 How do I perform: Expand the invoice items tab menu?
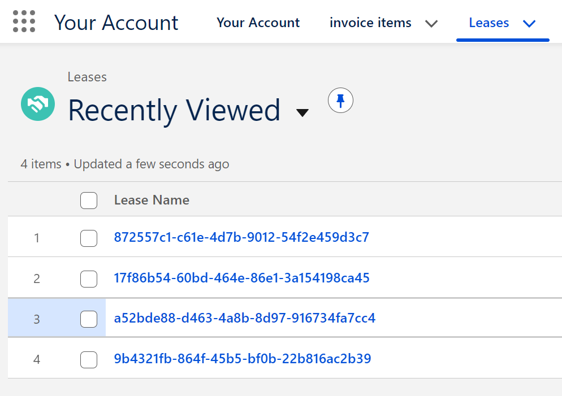(x=431, y=24)
